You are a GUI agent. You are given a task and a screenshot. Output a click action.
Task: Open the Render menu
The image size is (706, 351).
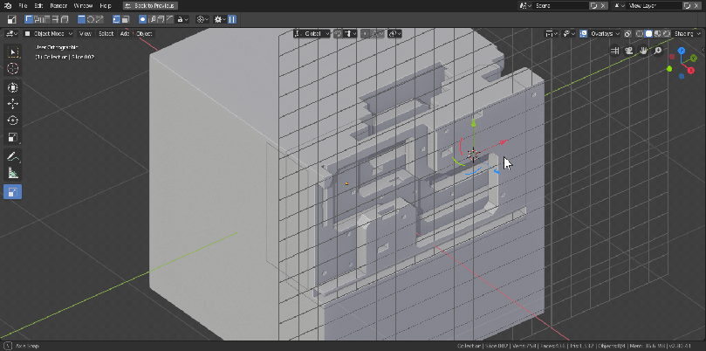pos(58,5)
